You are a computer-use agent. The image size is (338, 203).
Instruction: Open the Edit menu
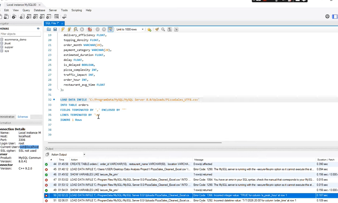click(x=7, y=10)
